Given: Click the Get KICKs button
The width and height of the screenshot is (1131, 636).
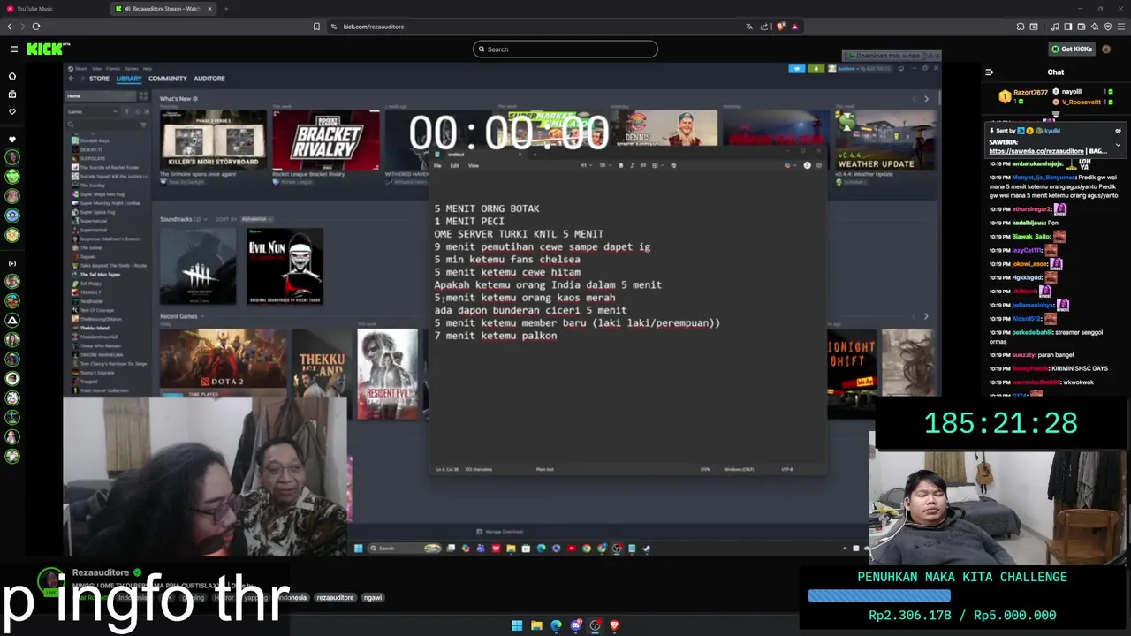Looking at the screenshot, I should [x=1072, y=49].
